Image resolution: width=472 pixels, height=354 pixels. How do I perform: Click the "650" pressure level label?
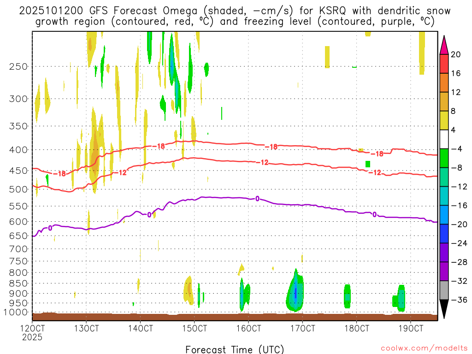coord(18,236)
